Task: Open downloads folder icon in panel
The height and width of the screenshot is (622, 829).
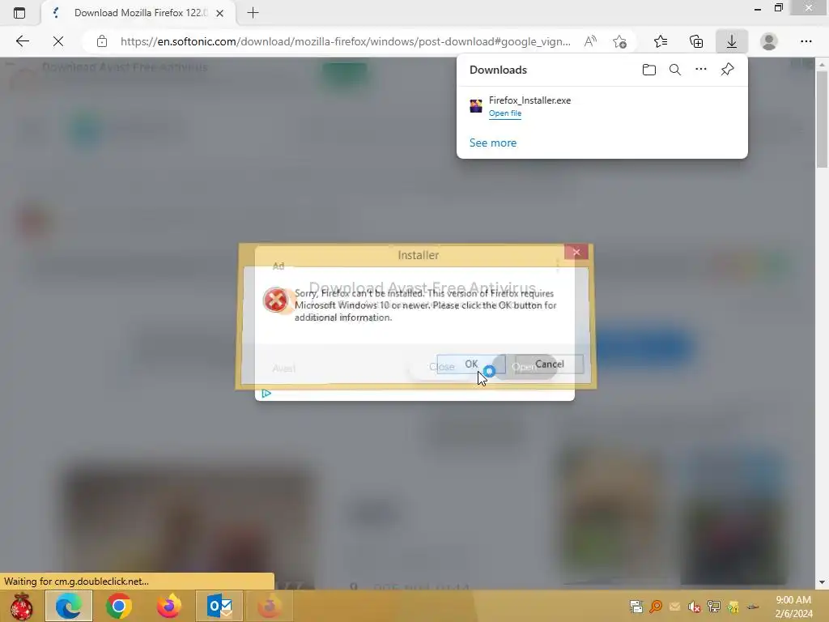Action: (649, 70)
